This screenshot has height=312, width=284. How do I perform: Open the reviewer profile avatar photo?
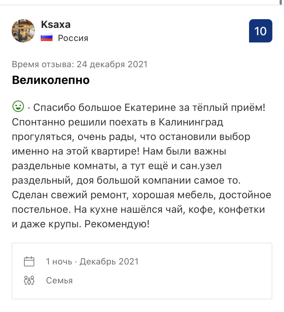pyautogui.click(x=23, y=31)
